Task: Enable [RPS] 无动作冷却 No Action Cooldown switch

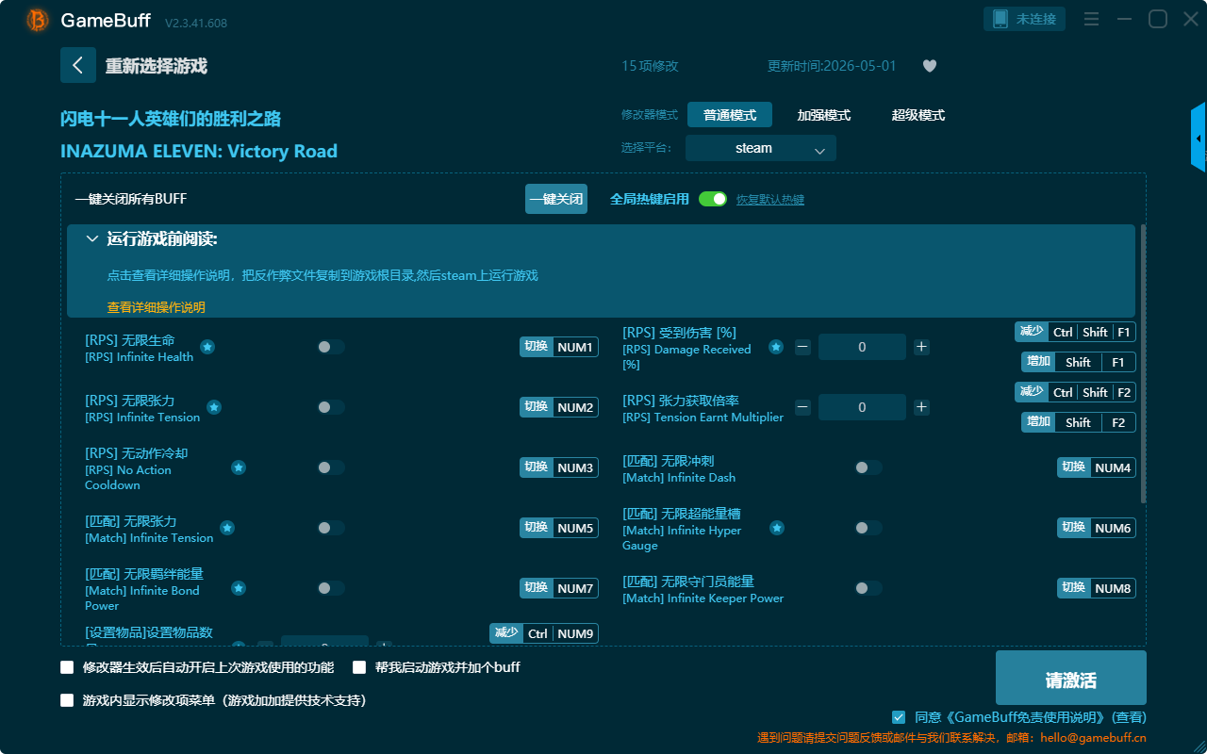Action: [x=330, y=467]
